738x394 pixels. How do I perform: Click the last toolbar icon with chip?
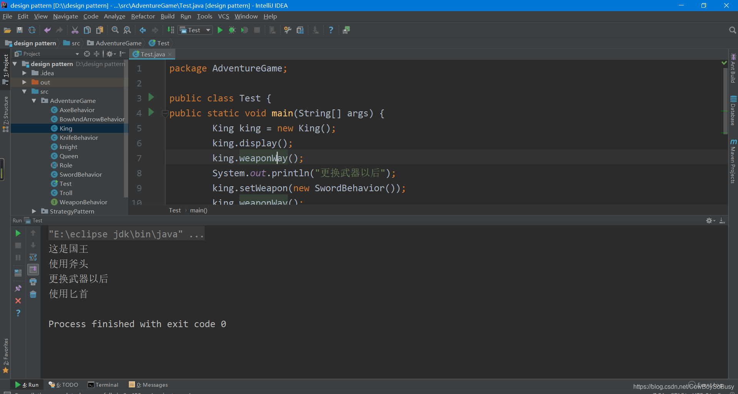click(x=346, y=30)
